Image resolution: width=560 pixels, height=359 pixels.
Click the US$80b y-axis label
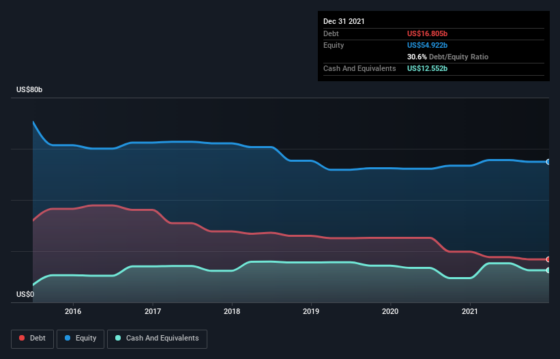[x=29, y=89]
